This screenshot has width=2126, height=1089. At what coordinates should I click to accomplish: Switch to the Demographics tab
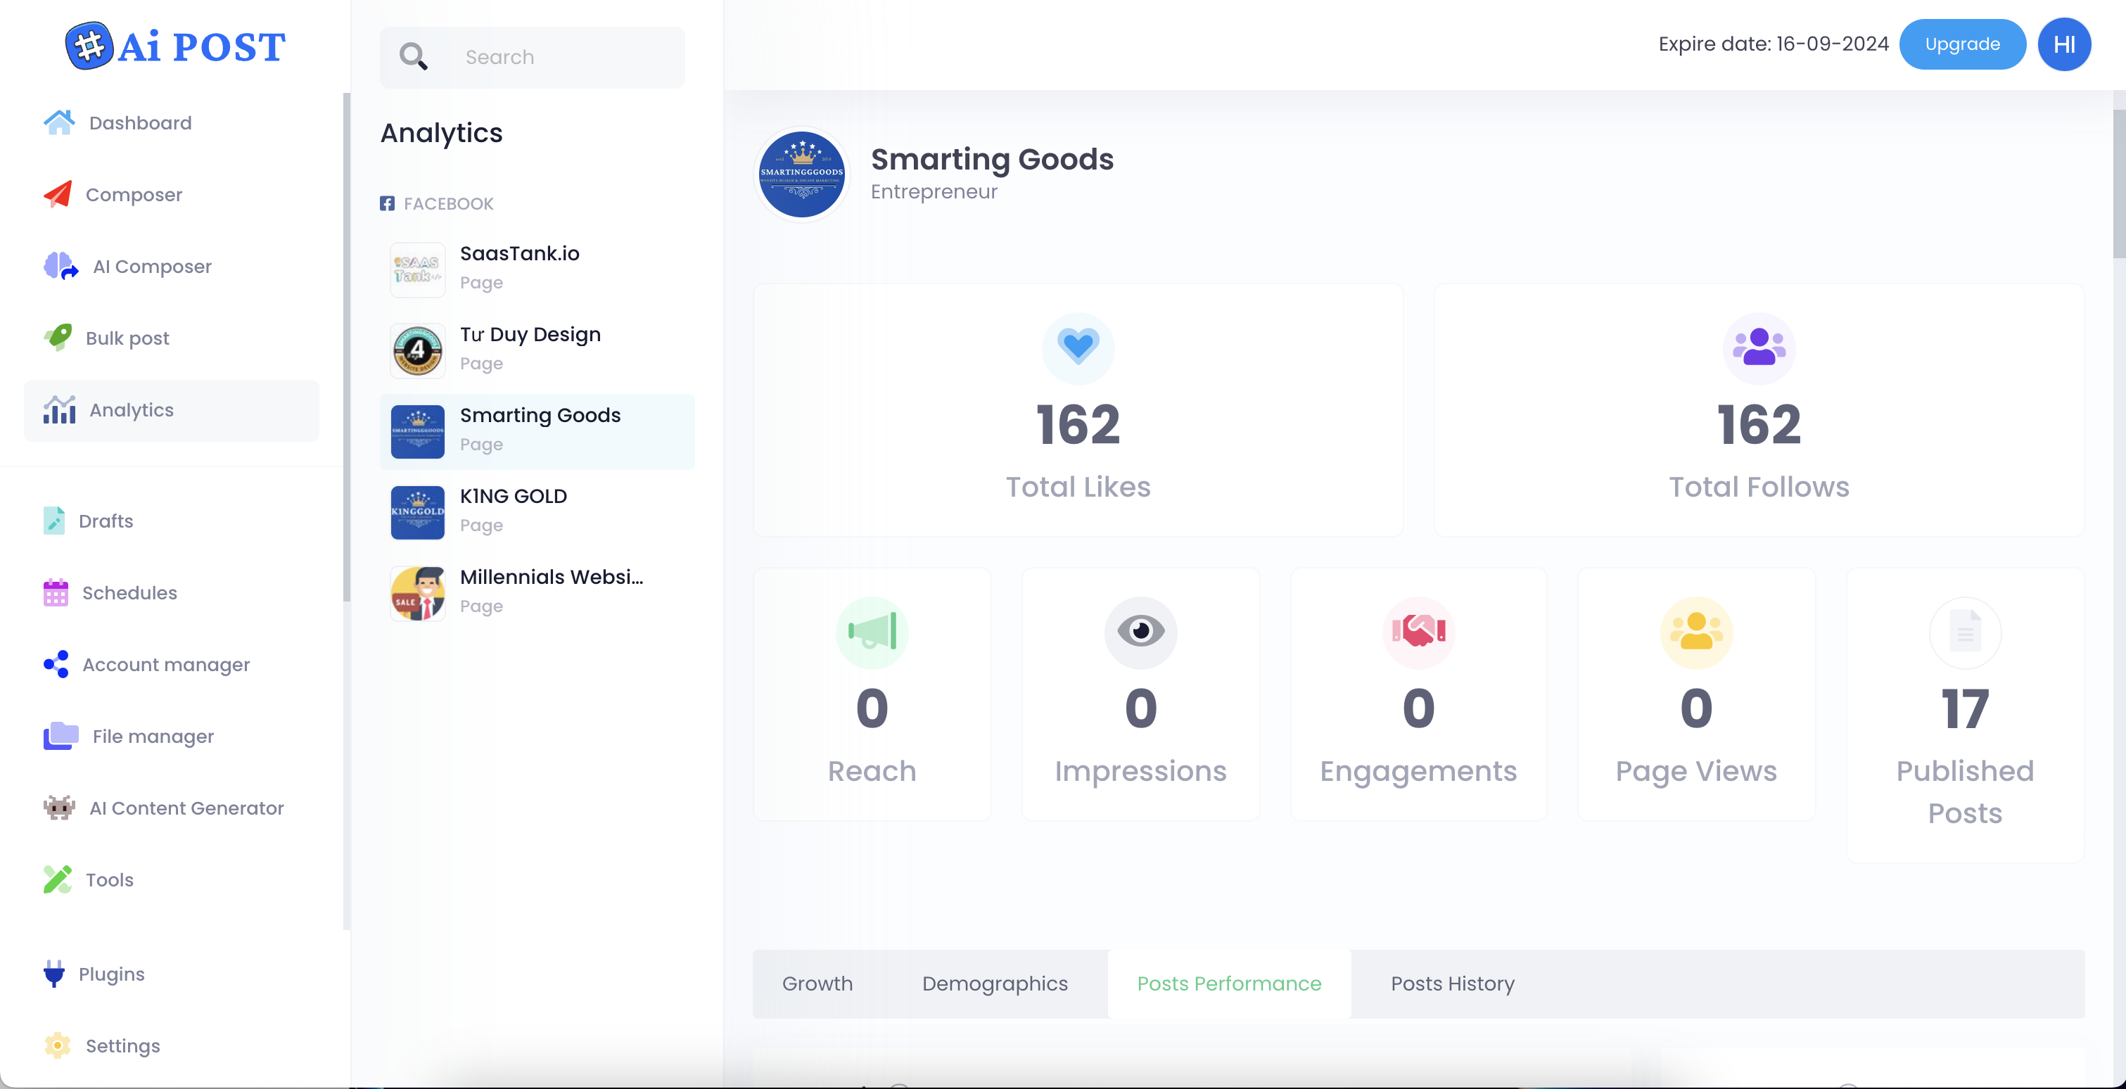[995, 983]
